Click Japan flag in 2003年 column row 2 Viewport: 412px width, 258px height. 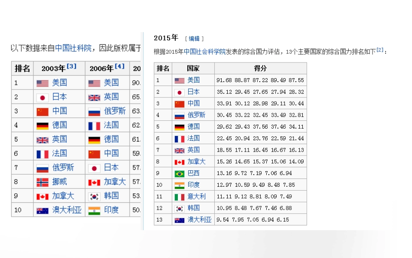[x=43, y=98]
